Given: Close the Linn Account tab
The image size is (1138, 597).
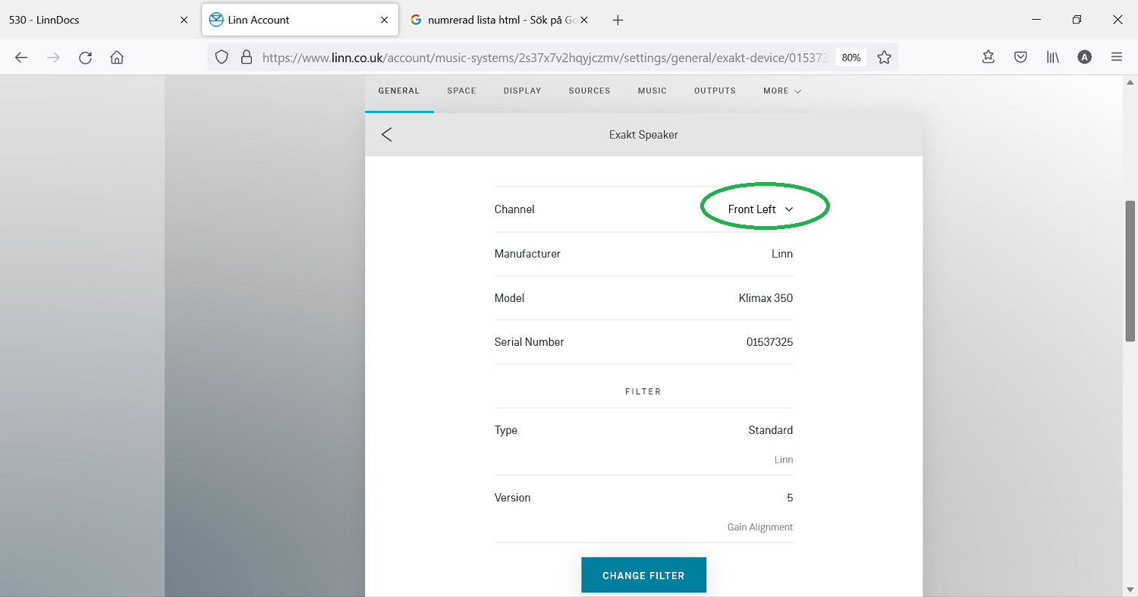Looking at the screenshot, I should click(x=385, y=20).
